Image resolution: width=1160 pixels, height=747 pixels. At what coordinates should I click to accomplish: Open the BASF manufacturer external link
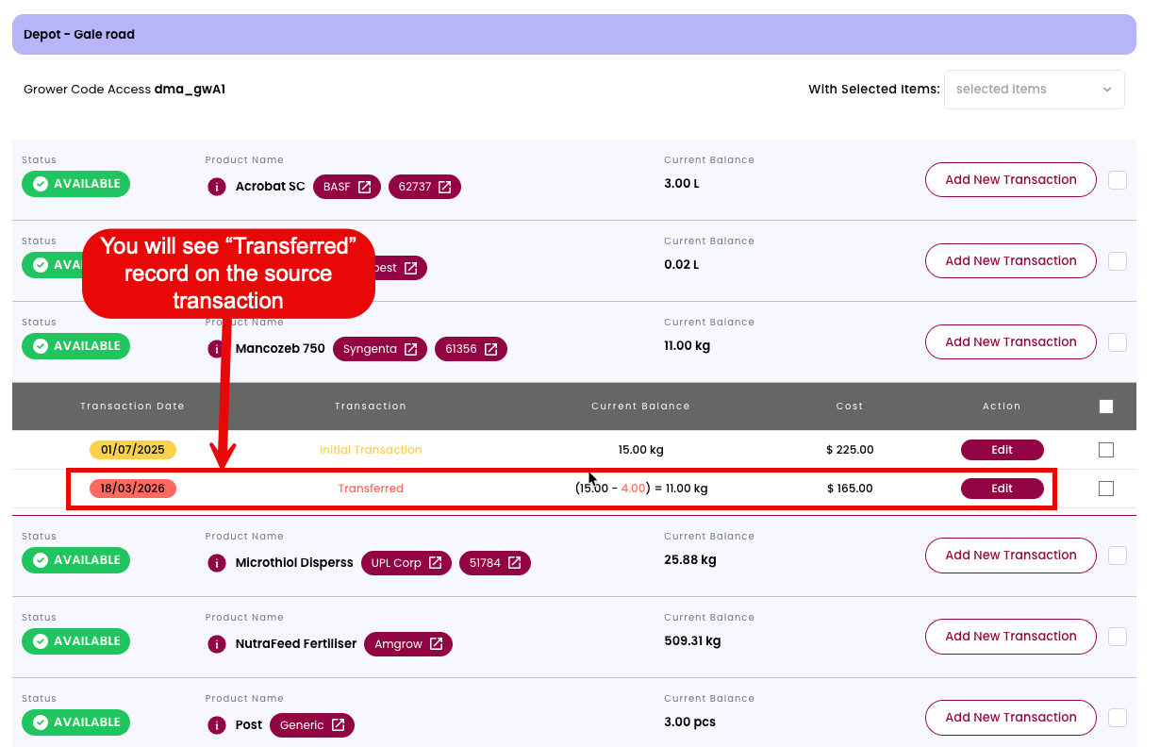point(347,187)
